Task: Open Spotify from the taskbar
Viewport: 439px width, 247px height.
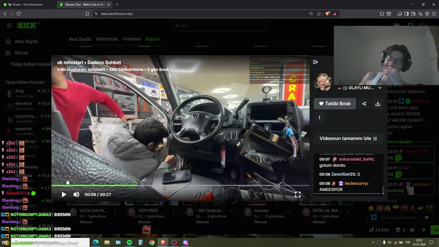Action: tap(129, 243)
